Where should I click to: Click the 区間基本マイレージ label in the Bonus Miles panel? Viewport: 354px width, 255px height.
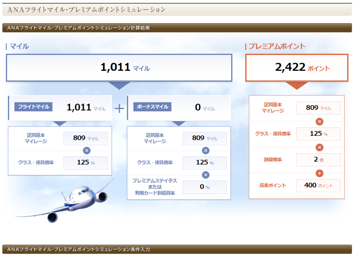(155, 138)
